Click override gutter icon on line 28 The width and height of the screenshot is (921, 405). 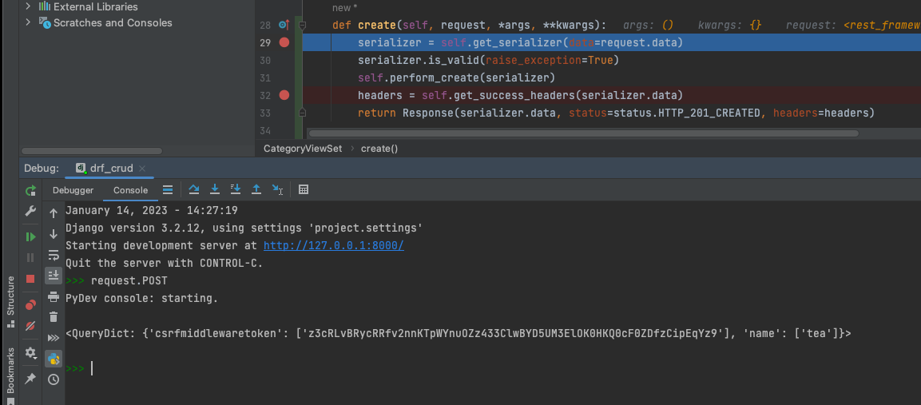[284, 25]
